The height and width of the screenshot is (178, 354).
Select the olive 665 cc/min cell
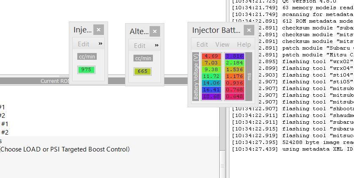pyautogui.click(x=143, y=72)
